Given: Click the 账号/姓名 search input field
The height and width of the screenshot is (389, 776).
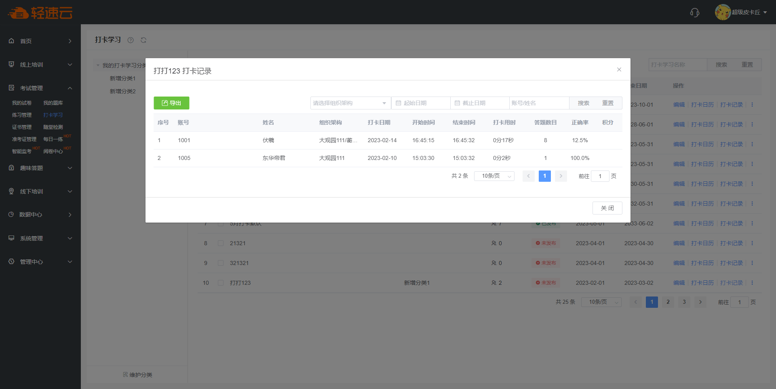Looking at the screenshot, I should click(x=539, y=103).
